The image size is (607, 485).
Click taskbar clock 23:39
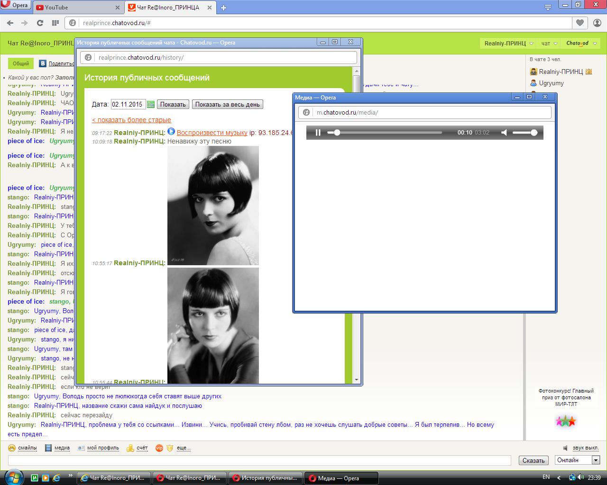click(x=594, y=477)
